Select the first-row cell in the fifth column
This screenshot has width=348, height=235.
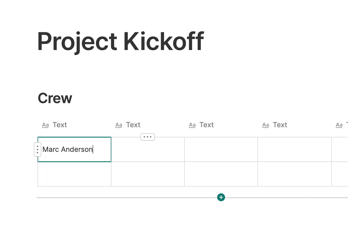[x=340, y=150]
